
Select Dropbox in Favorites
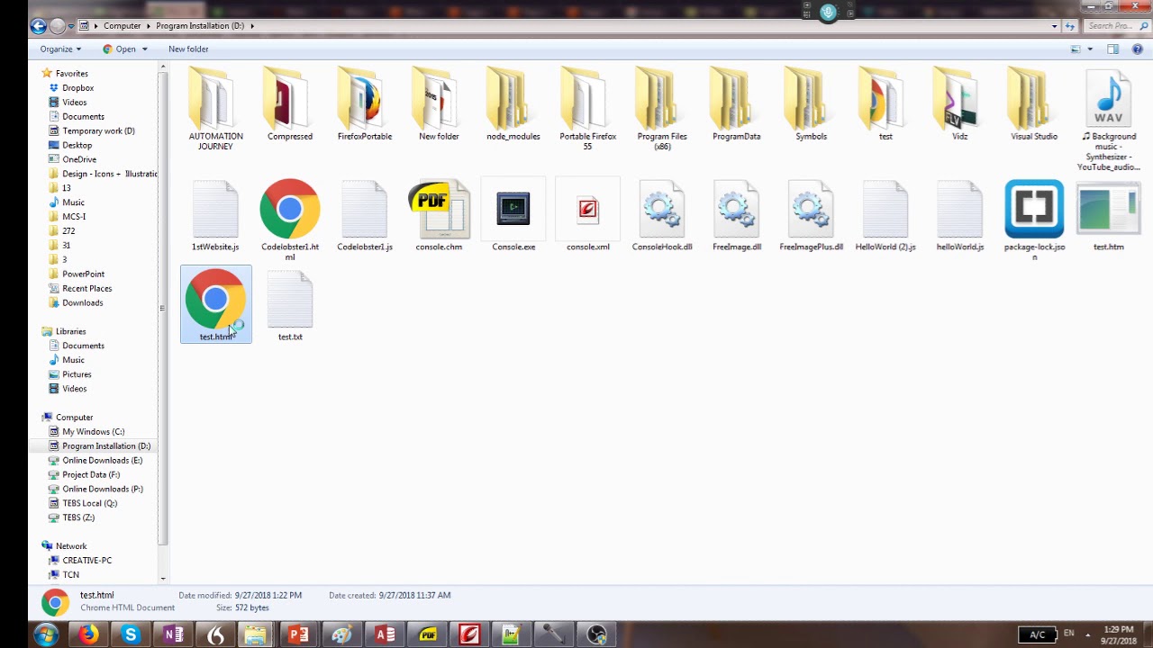coord(78,87)
